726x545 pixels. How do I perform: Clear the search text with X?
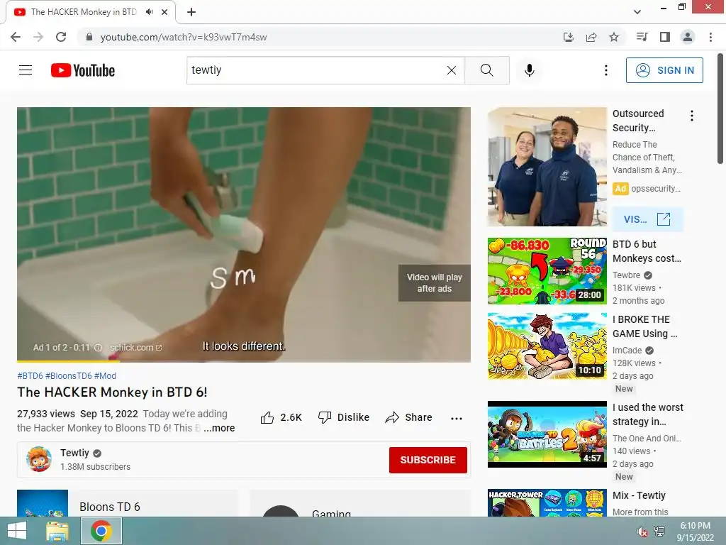(452, 70)
